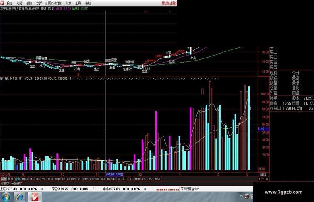Click the 通达信金融 title link
The height and width of the screenshot is (202, 314).
(169, 3)
